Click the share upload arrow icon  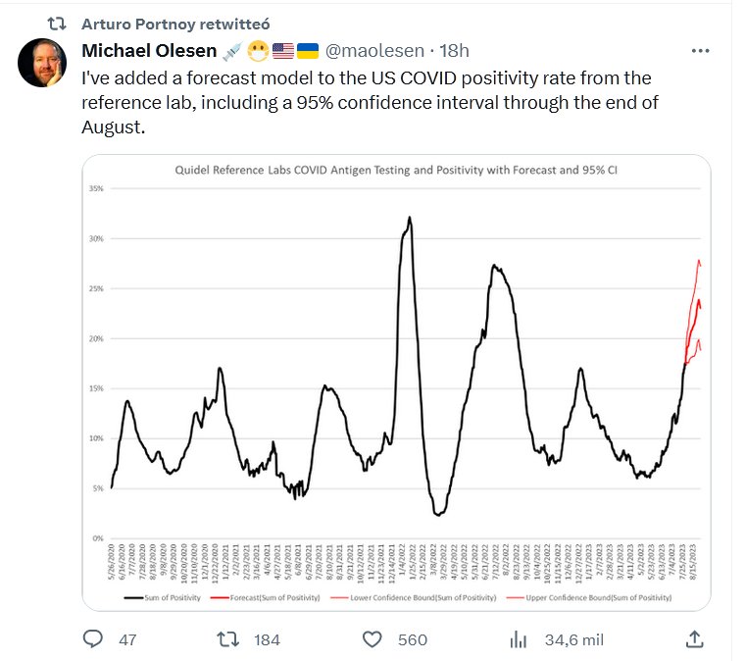[694, 639]
